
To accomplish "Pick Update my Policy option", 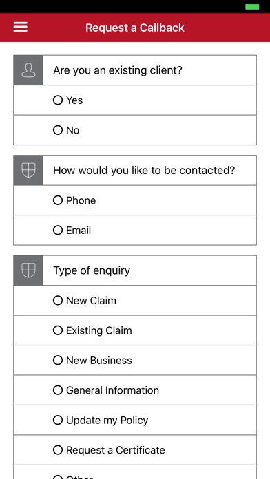I will coord(135,420).
